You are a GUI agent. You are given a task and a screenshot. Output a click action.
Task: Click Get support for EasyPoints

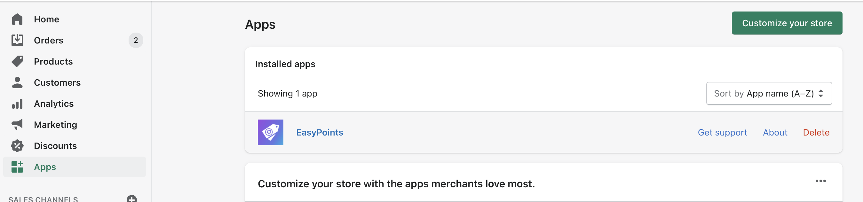click(x=722, y=132)
